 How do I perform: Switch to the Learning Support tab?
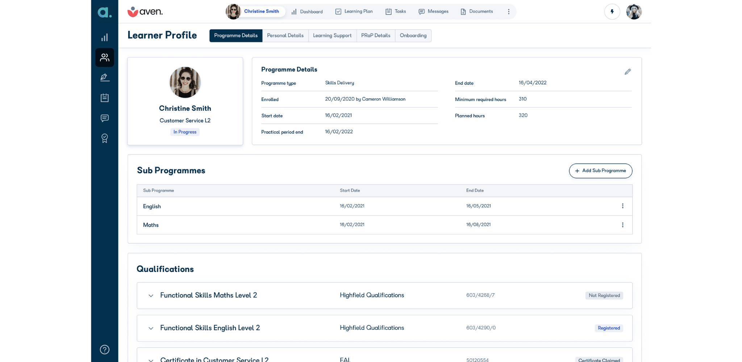pyautogui.click(x=332, y=35)
